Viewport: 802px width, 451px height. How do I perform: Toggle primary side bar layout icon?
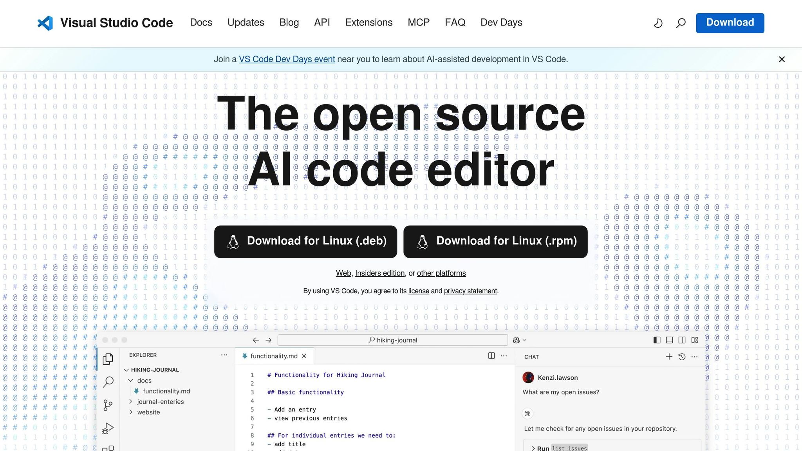657,340
